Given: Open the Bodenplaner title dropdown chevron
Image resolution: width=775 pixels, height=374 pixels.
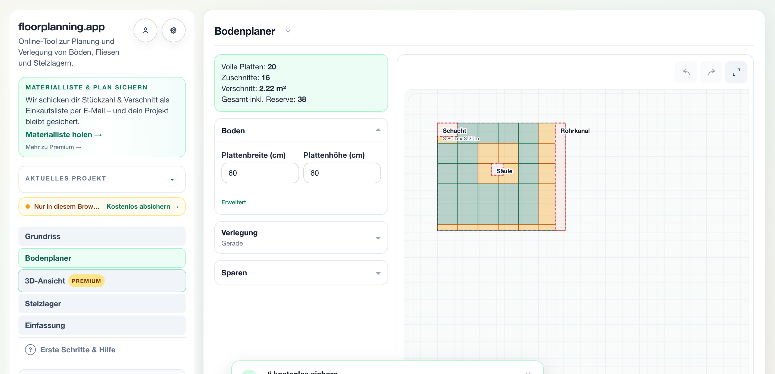Looking at the screenshot, I should [288, 31].
